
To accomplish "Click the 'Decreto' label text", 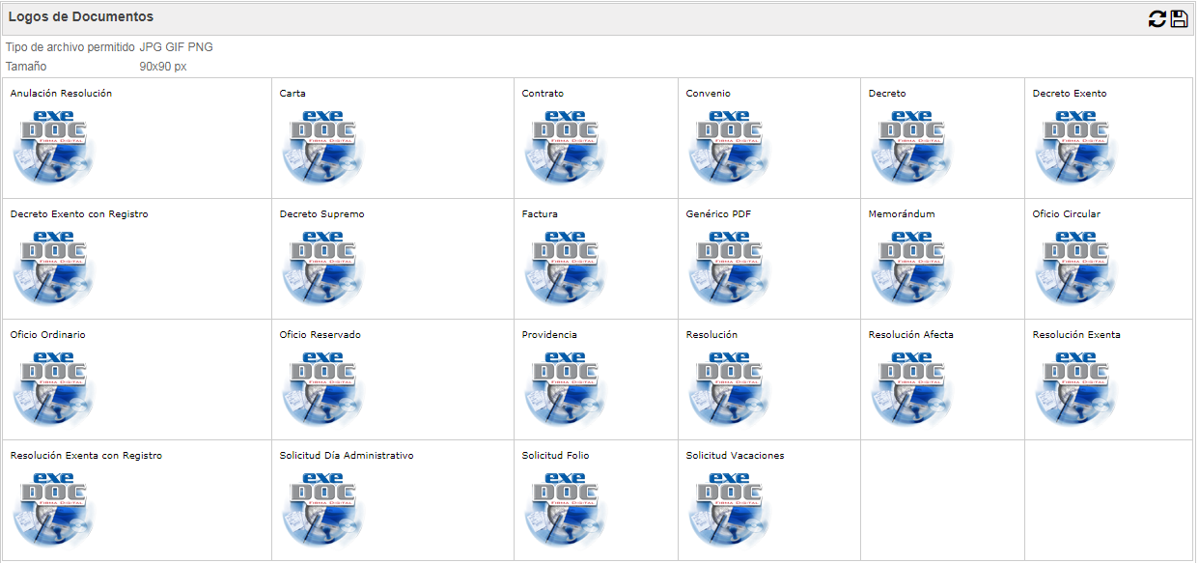I will (x=887, y=94).
